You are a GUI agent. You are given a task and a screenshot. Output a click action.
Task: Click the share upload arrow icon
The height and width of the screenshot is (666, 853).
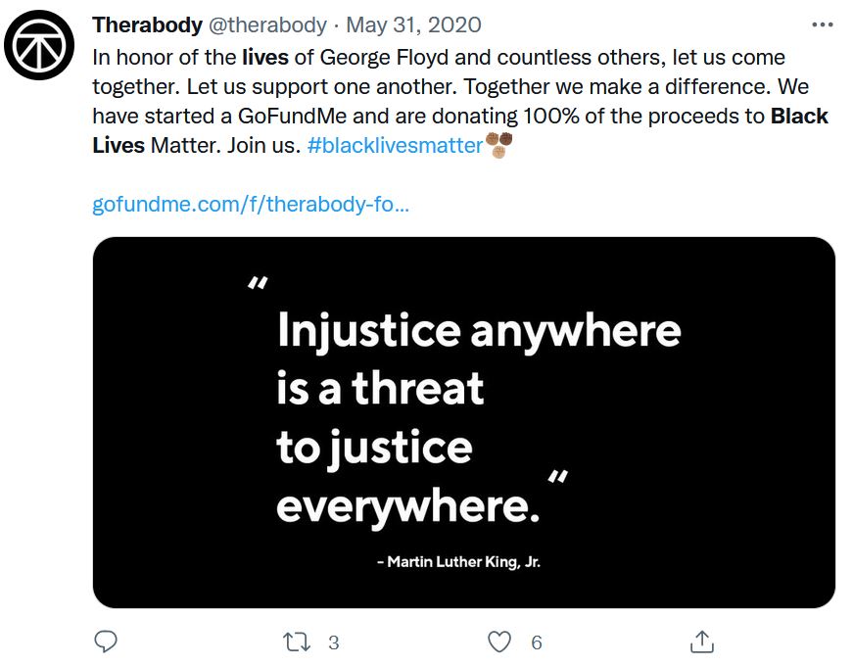(x=701, y=642)
